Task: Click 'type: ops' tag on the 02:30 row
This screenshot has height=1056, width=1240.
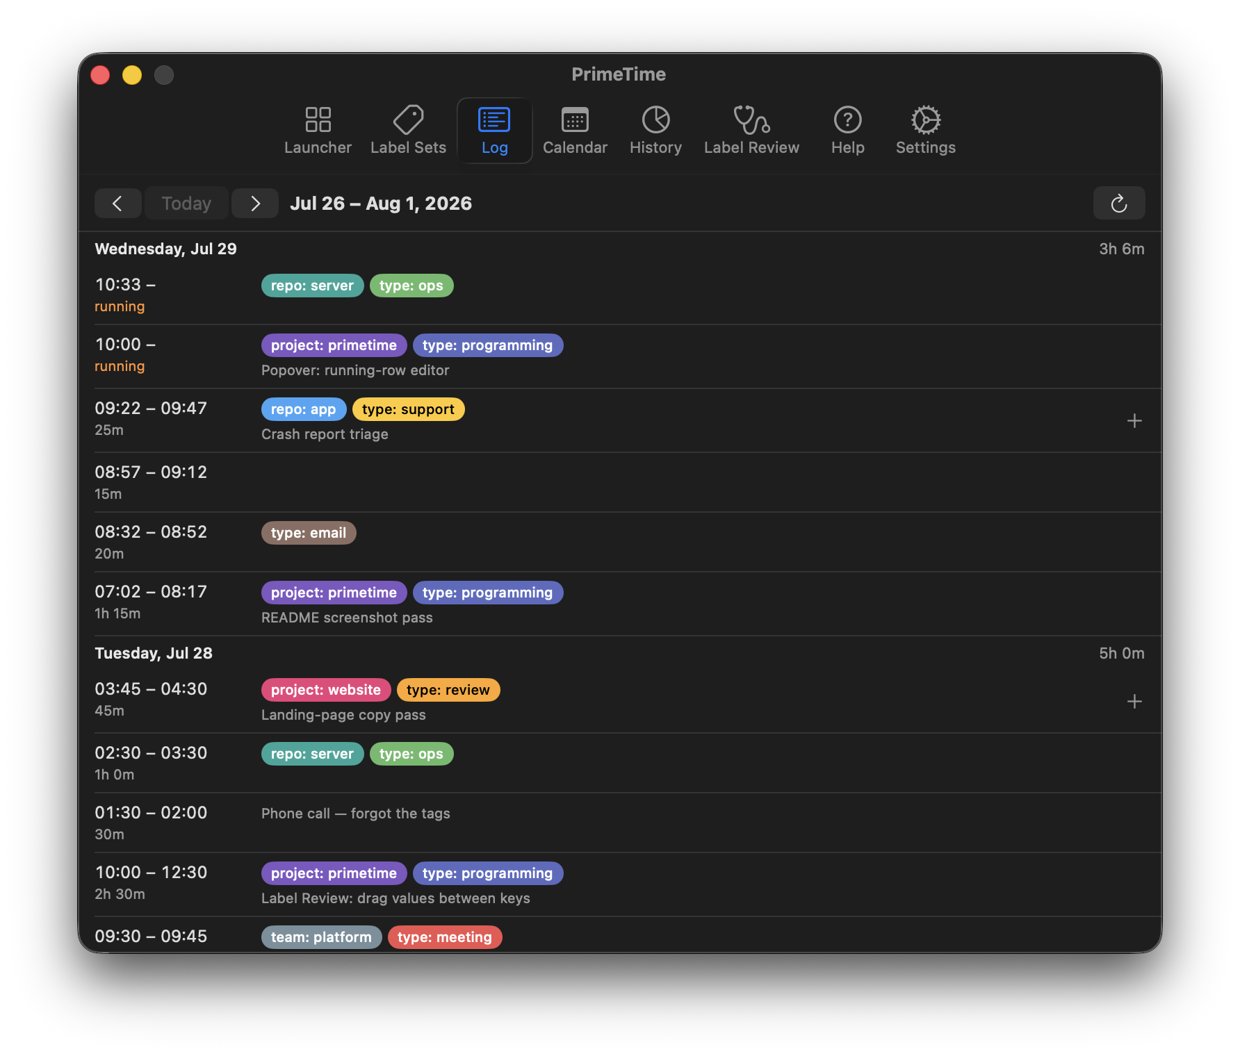Action: [x=411, y=754]
